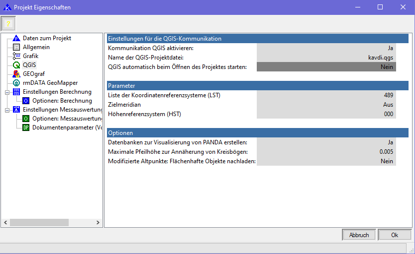Select the rmDATA GeoMapper icon
The width and height of the screenshot is (415, 254).
(x=16, y=83)
